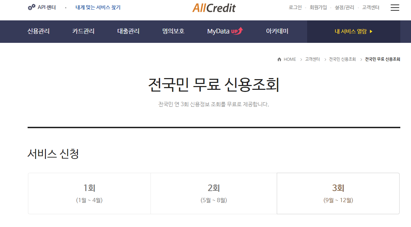Open the 대출관리 menu
The height and width of the screenshot is (227, 411).
127,31
